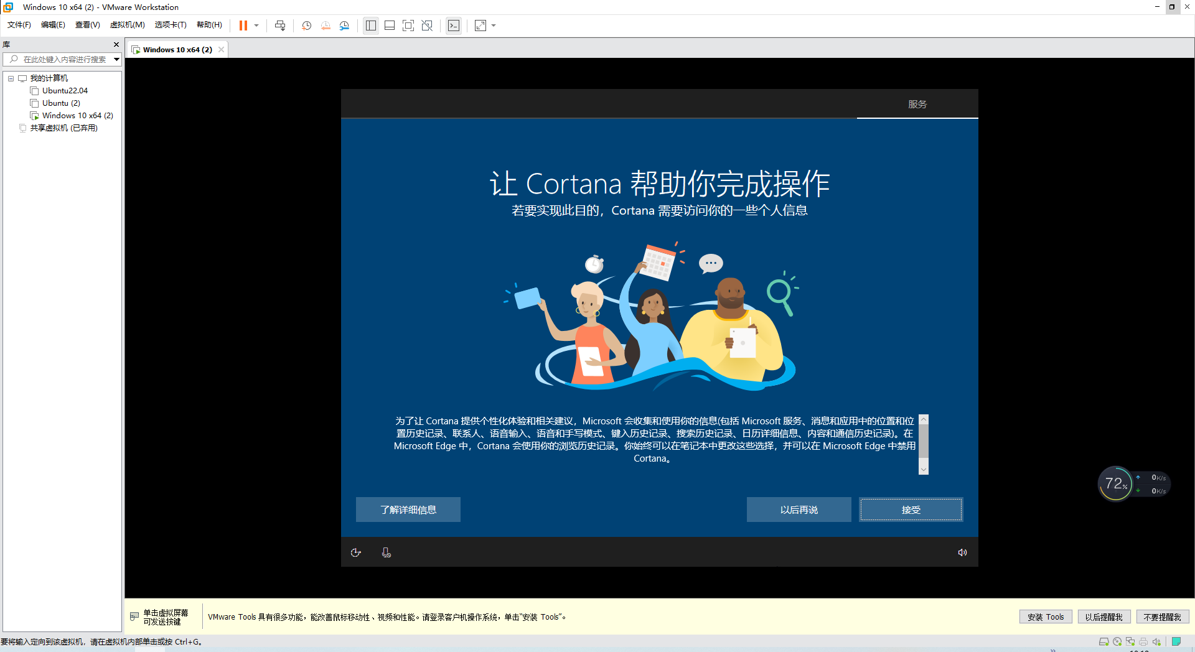This screenshot has height=652, width=1195.
Task: Revert to the previous snapshot
Action: [326, 26]
